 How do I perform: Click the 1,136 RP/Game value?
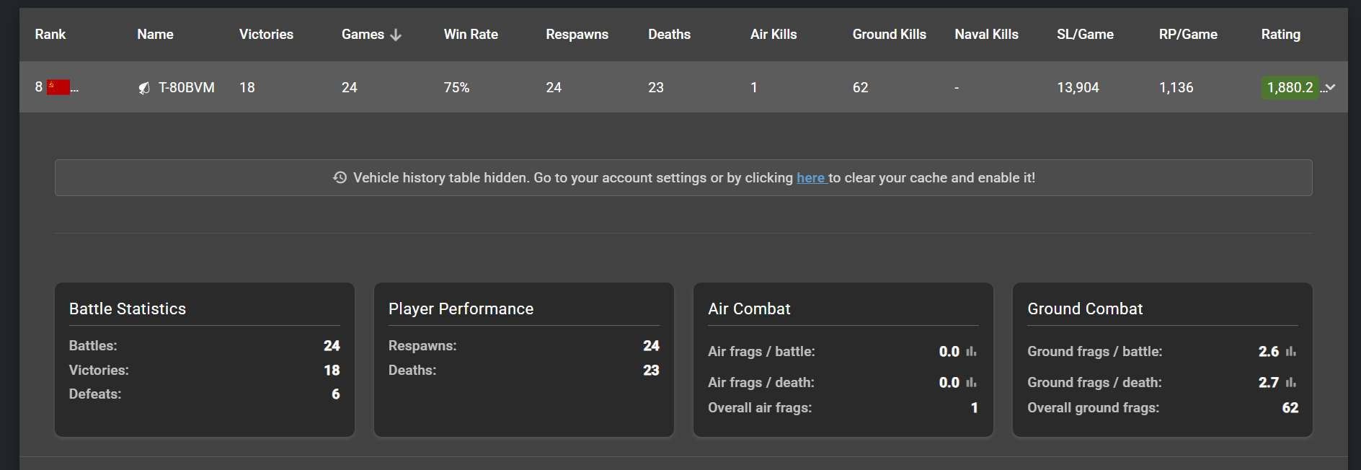(x=1176, y=87)
